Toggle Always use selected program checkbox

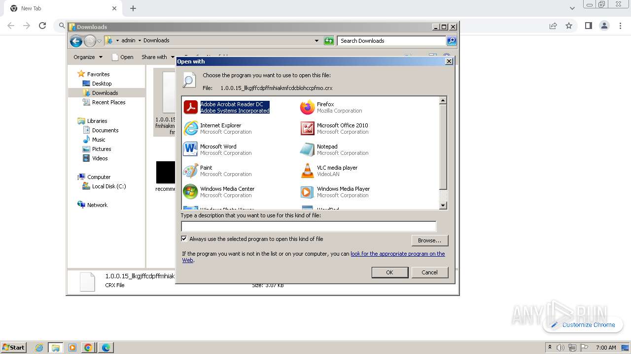[184, 239]
